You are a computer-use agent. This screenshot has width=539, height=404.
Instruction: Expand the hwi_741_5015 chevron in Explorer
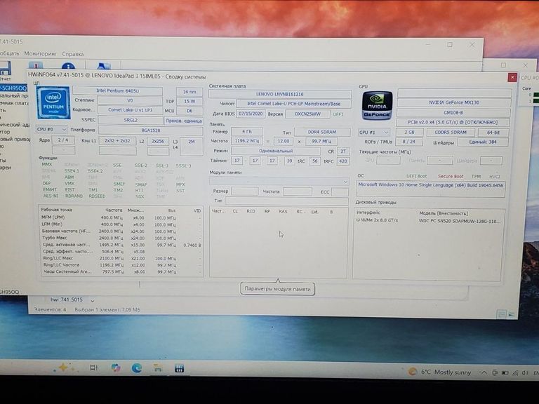pyautogui.click(x=93, y=301)
